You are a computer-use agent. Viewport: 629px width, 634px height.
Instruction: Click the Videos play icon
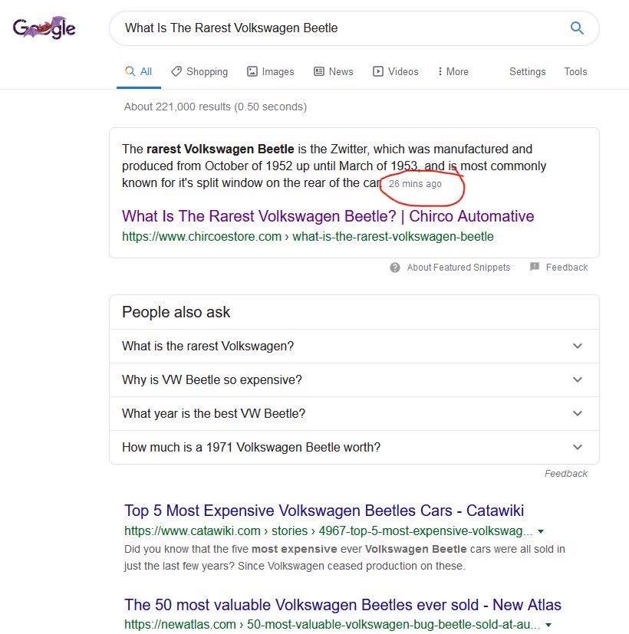coord(378,71)
